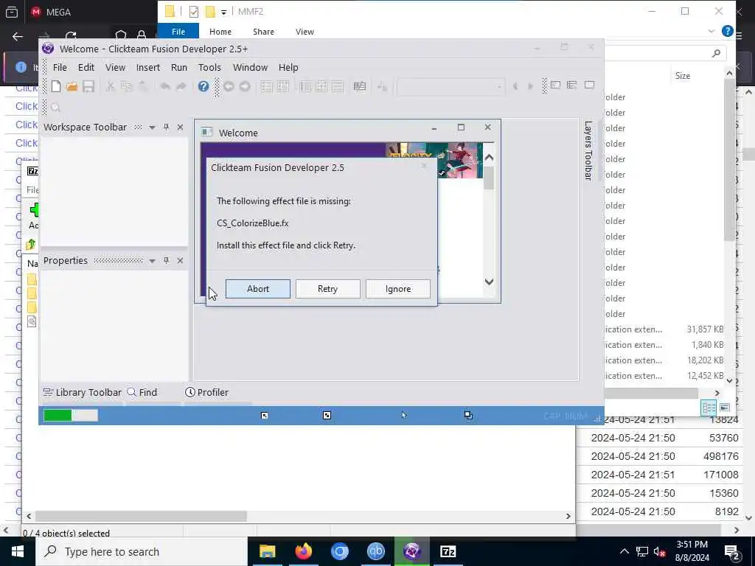Click the Redo arrow icon

pyautogui.click(x=181, y=86)
